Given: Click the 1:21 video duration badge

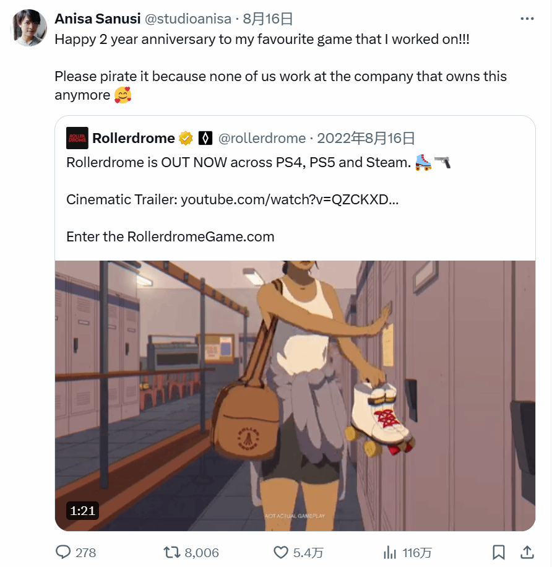Looking at the screenshot, I should point(82,511).
